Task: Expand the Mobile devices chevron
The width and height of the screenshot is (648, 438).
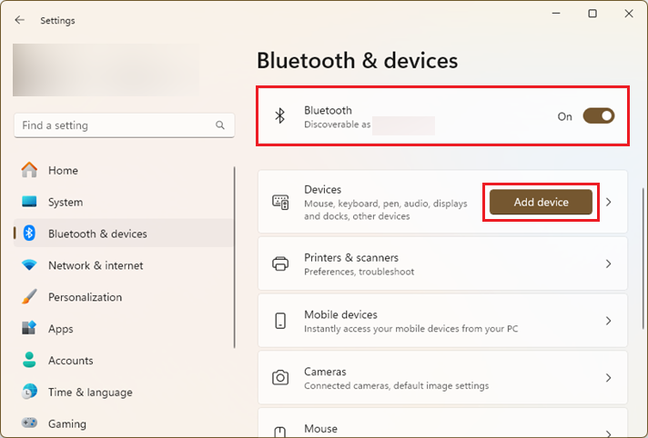Action: [x=608, y=321]
